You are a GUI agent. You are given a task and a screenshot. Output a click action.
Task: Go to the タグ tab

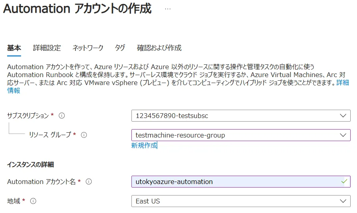pos(120,48)
